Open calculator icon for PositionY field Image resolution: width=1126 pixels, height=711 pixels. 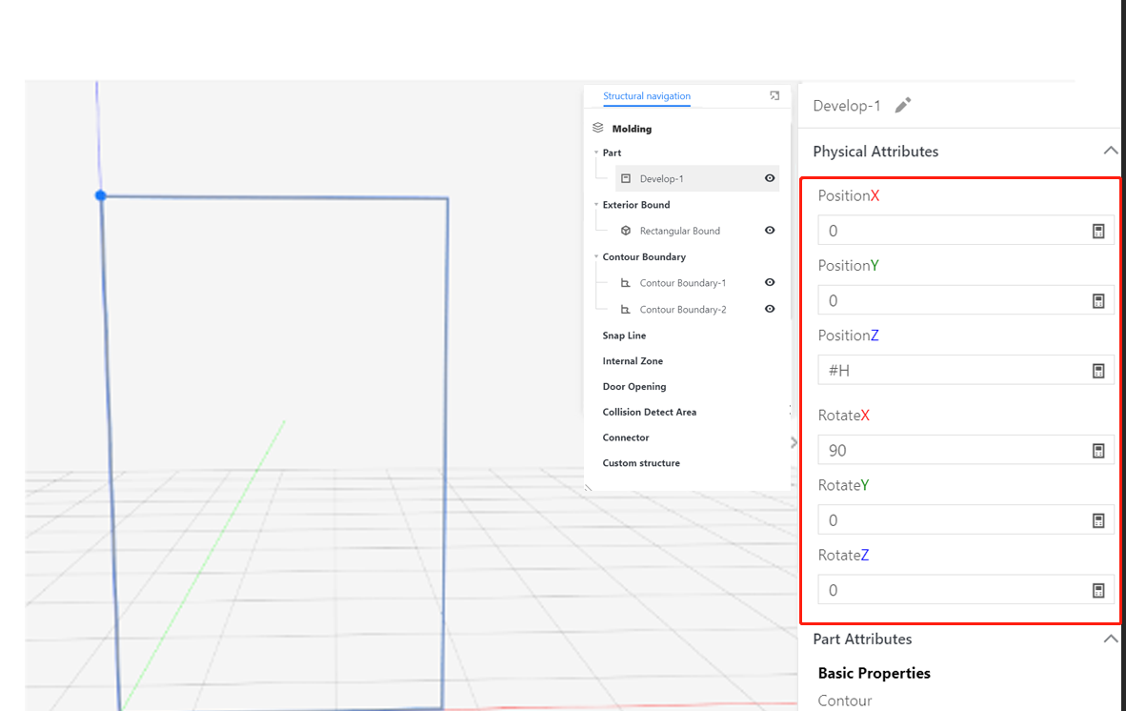1098,301
